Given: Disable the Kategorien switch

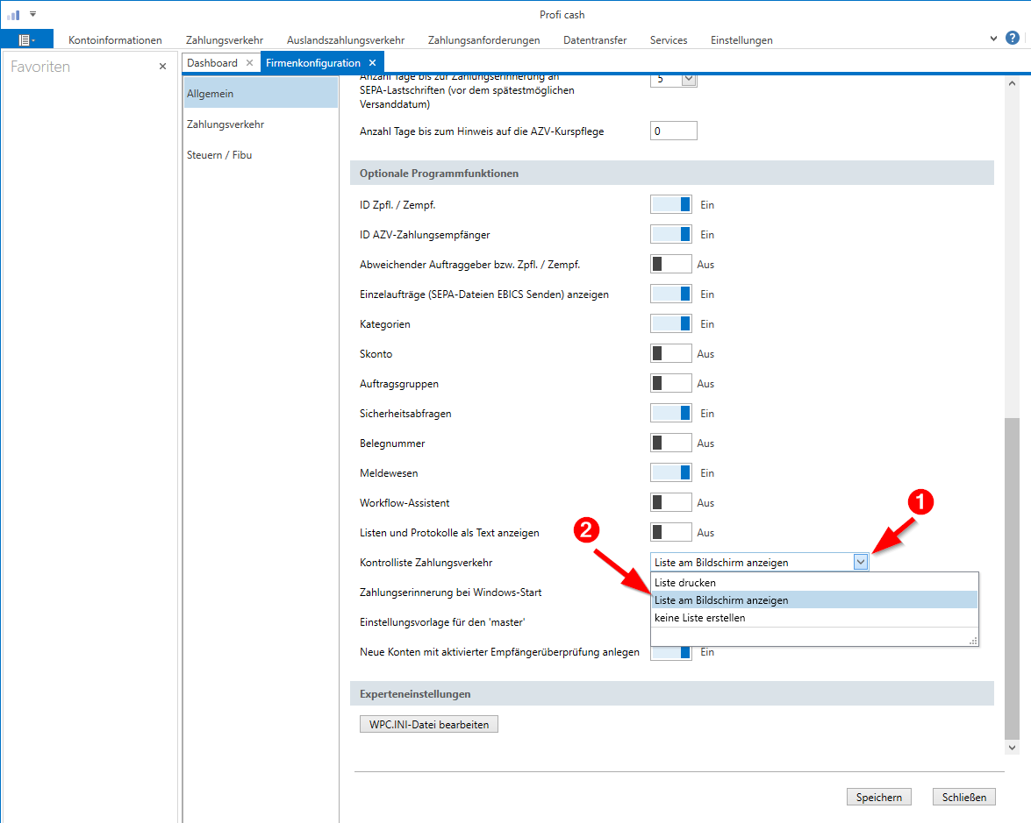Looking at the screenshot, I should (670, 324).
